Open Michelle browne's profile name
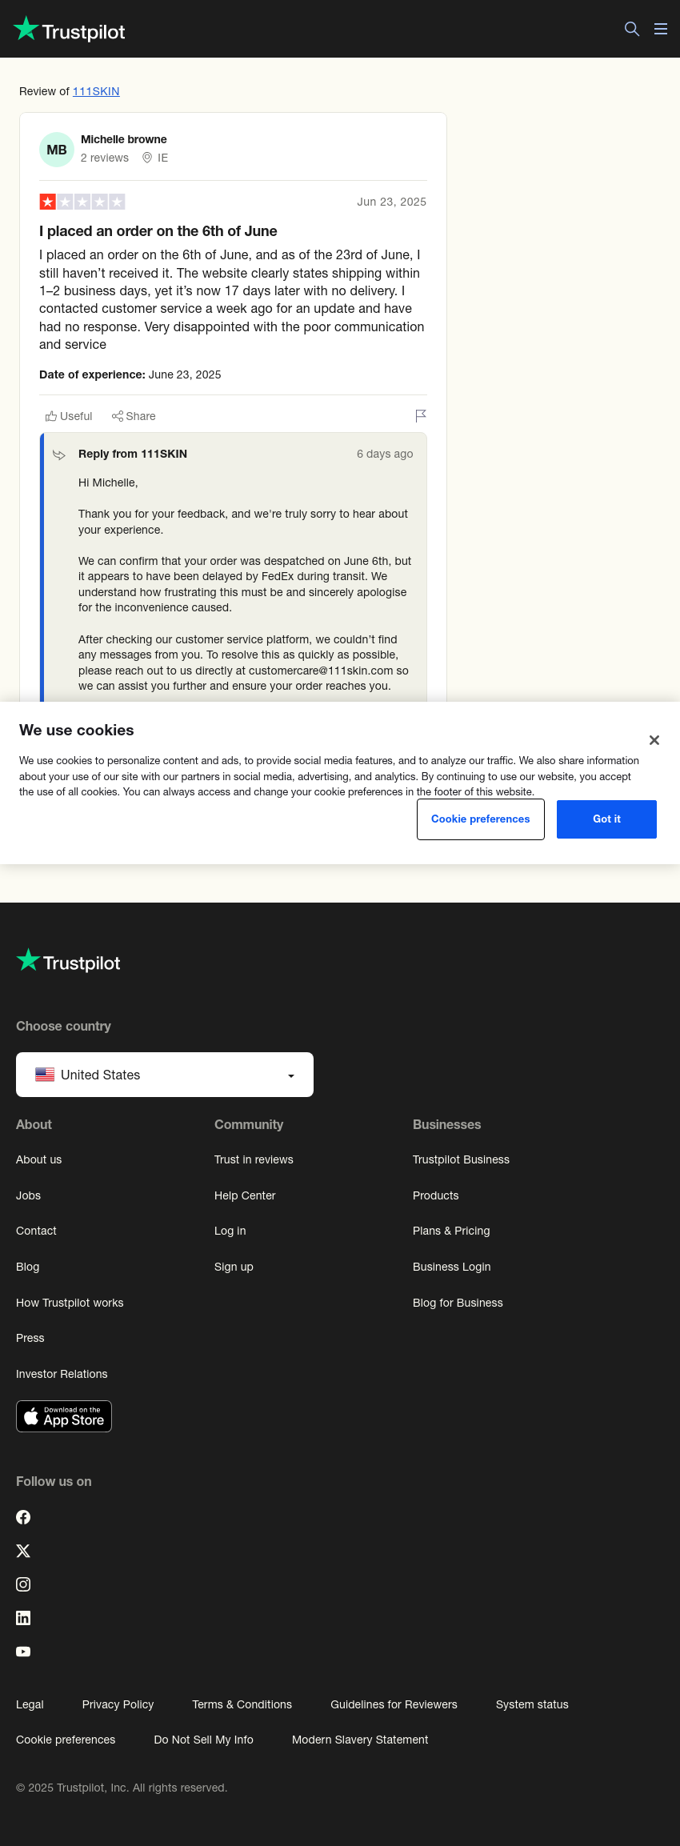This screenshot has height=1846, width=680. click(x=124, y=139)
